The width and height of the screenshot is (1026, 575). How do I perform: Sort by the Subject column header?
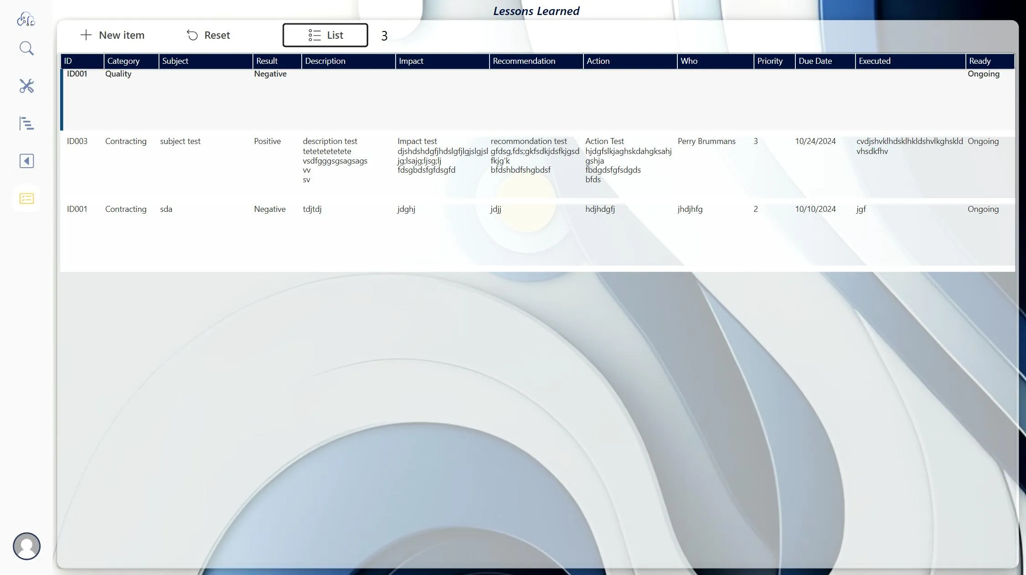[x=206, y=61]
